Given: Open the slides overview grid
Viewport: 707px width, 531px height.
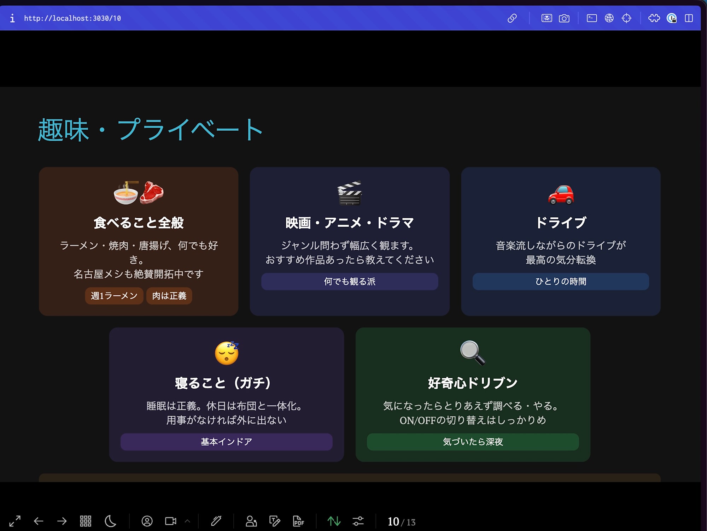Looking at the screenshot, I should [x=86, y=521].
